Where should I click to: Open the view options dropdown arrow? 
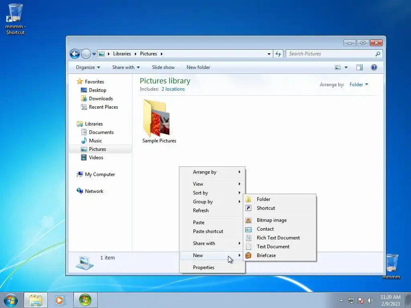pyautogui.click(x=346, y=67)
